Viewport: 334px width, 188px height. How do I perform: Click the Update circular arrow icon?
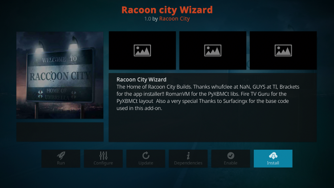(x=146, y=155)
